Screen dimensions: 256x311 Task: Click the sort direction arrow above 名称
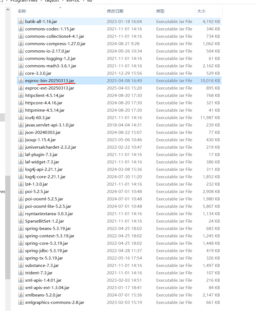tap(60, 8)
